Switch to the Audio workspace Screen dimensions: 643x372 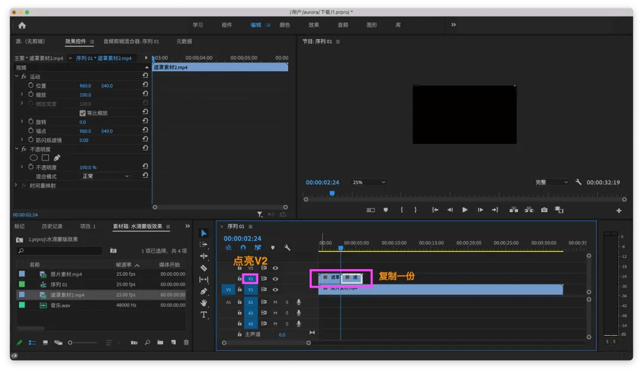(343, 25)
